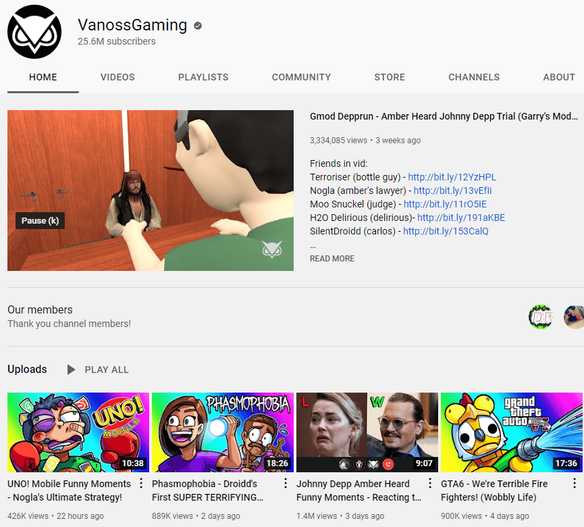584x527 pixels.
Task: Click the '25.6M subscribers' text
Action: click(117, 41)
